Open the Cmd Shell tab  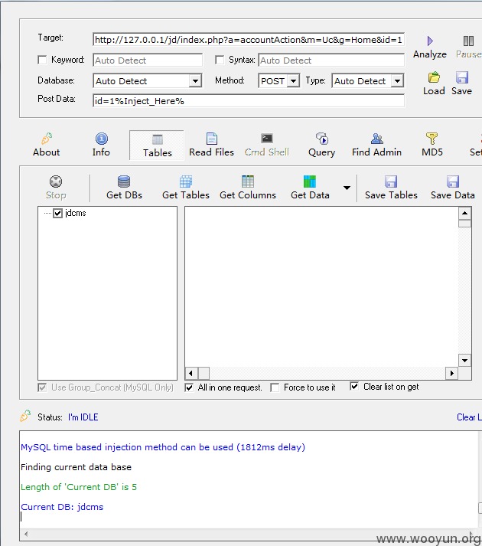pyautogui.click(x=266, y=145)
